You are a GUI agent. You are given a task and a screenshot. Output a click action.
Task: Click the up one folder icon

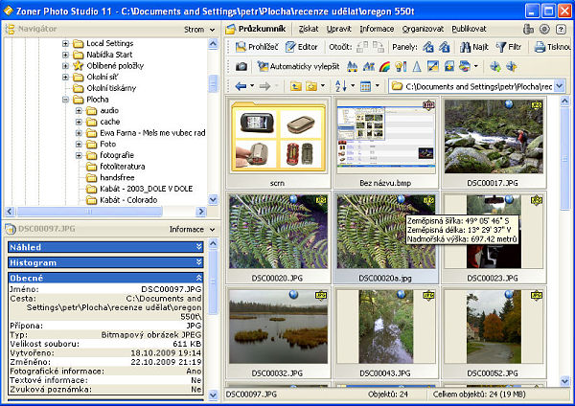[x=295, y=86]
